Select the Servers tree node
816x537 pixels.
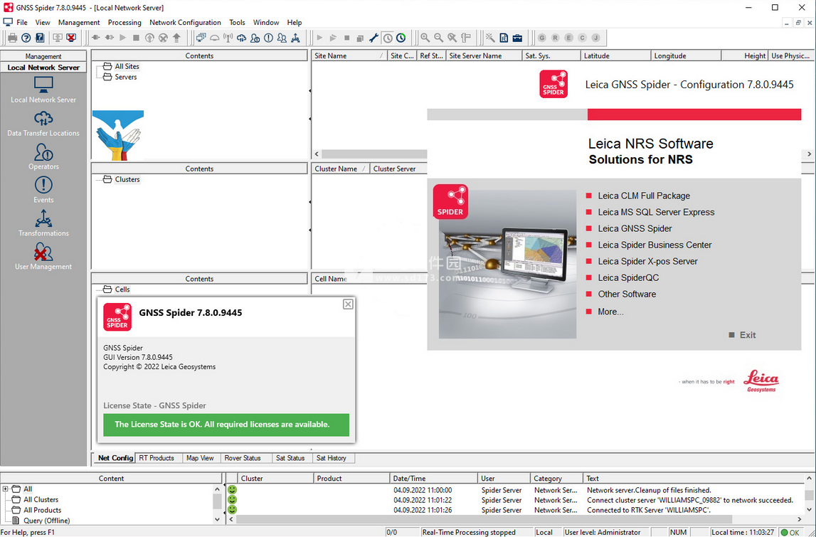click(126, 77)
